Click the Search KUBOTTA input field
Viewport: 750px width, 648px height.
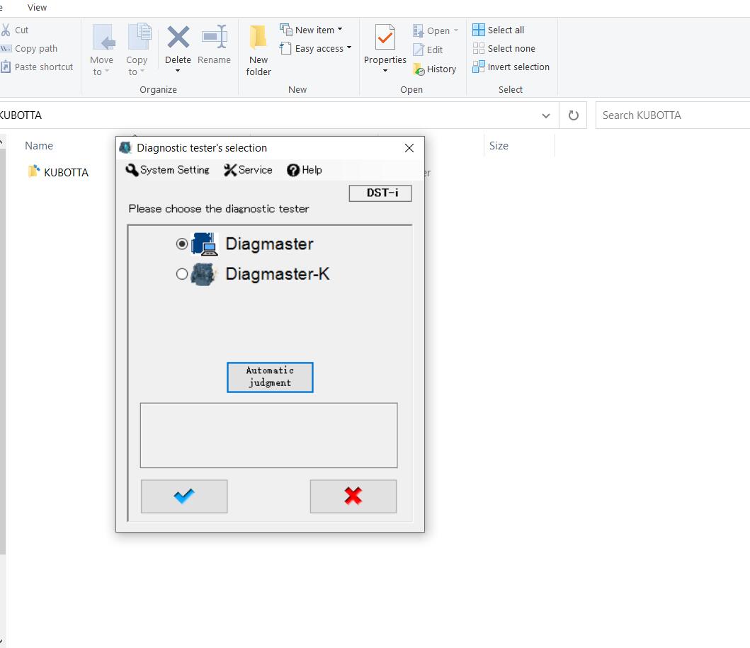(x=673, y=115)
